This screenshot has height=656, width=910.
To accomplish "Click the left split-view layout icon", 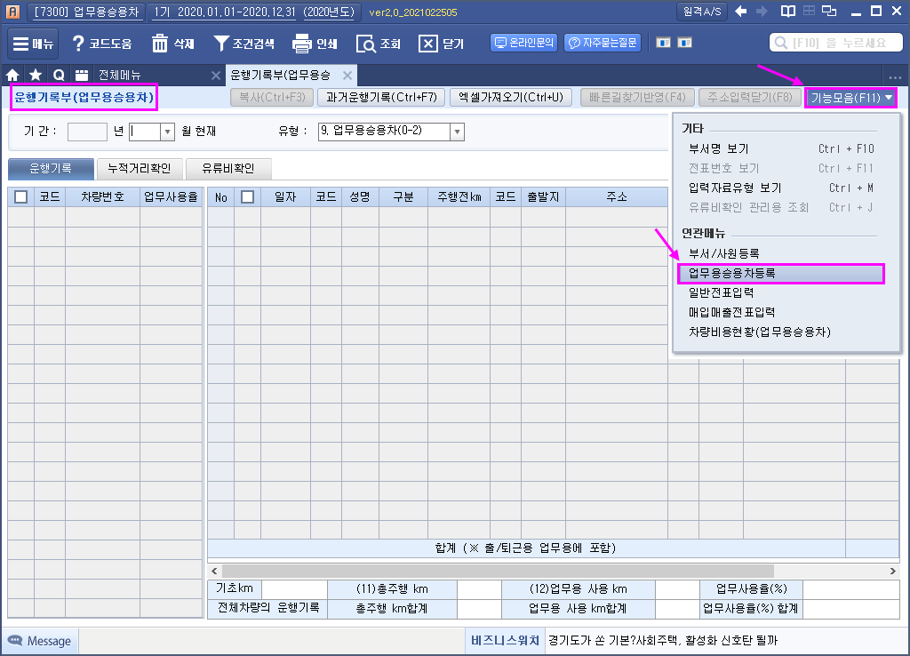I will point(663,43).
